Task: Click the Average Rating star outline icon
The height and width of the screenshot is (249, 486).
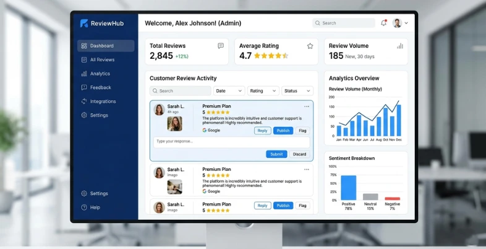Action: pos(310,46)
